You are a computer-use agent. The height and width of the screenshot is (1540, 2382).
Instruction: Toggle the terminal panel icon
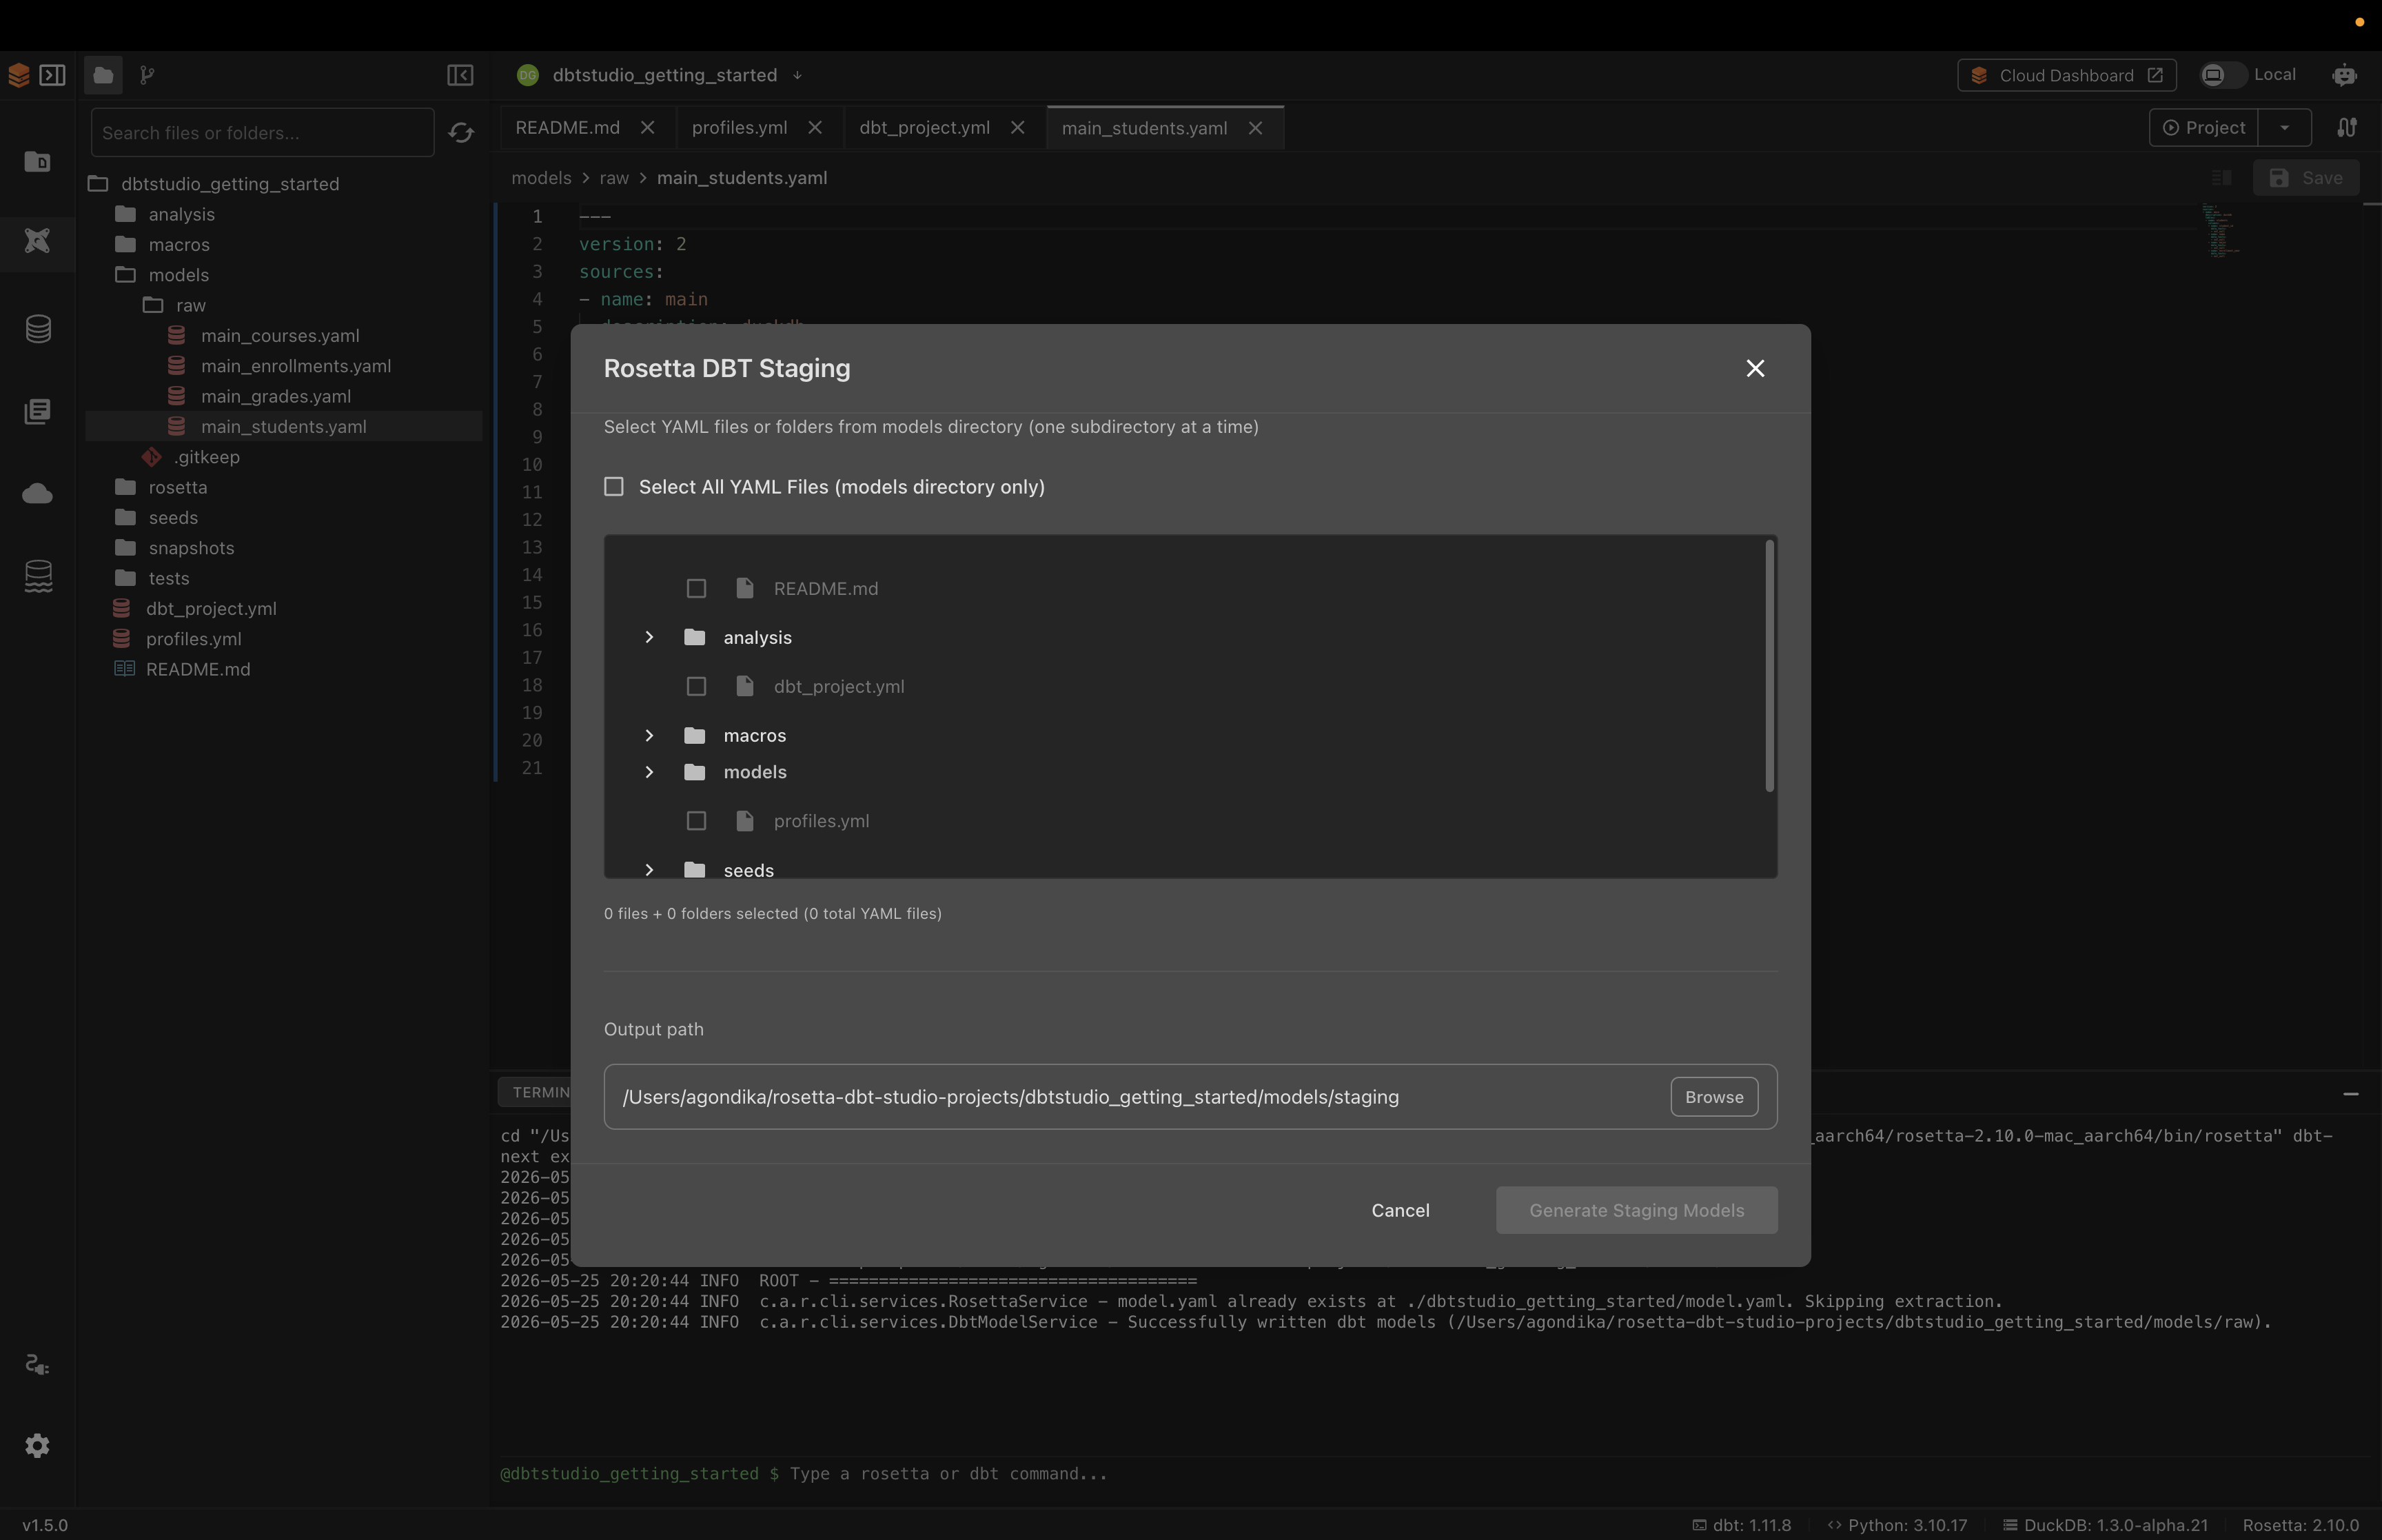(52, 75)
